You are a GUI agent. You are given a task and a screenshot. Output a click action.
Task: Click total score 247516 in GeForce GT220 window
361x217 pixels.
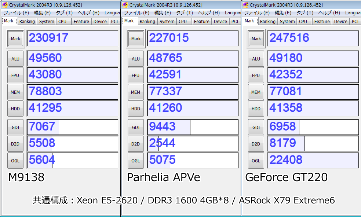coord(313,38)
